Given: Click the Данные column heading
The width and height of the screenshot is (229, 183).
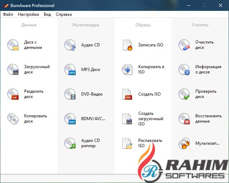Looking at the screenshot, I should click(29, 25).
